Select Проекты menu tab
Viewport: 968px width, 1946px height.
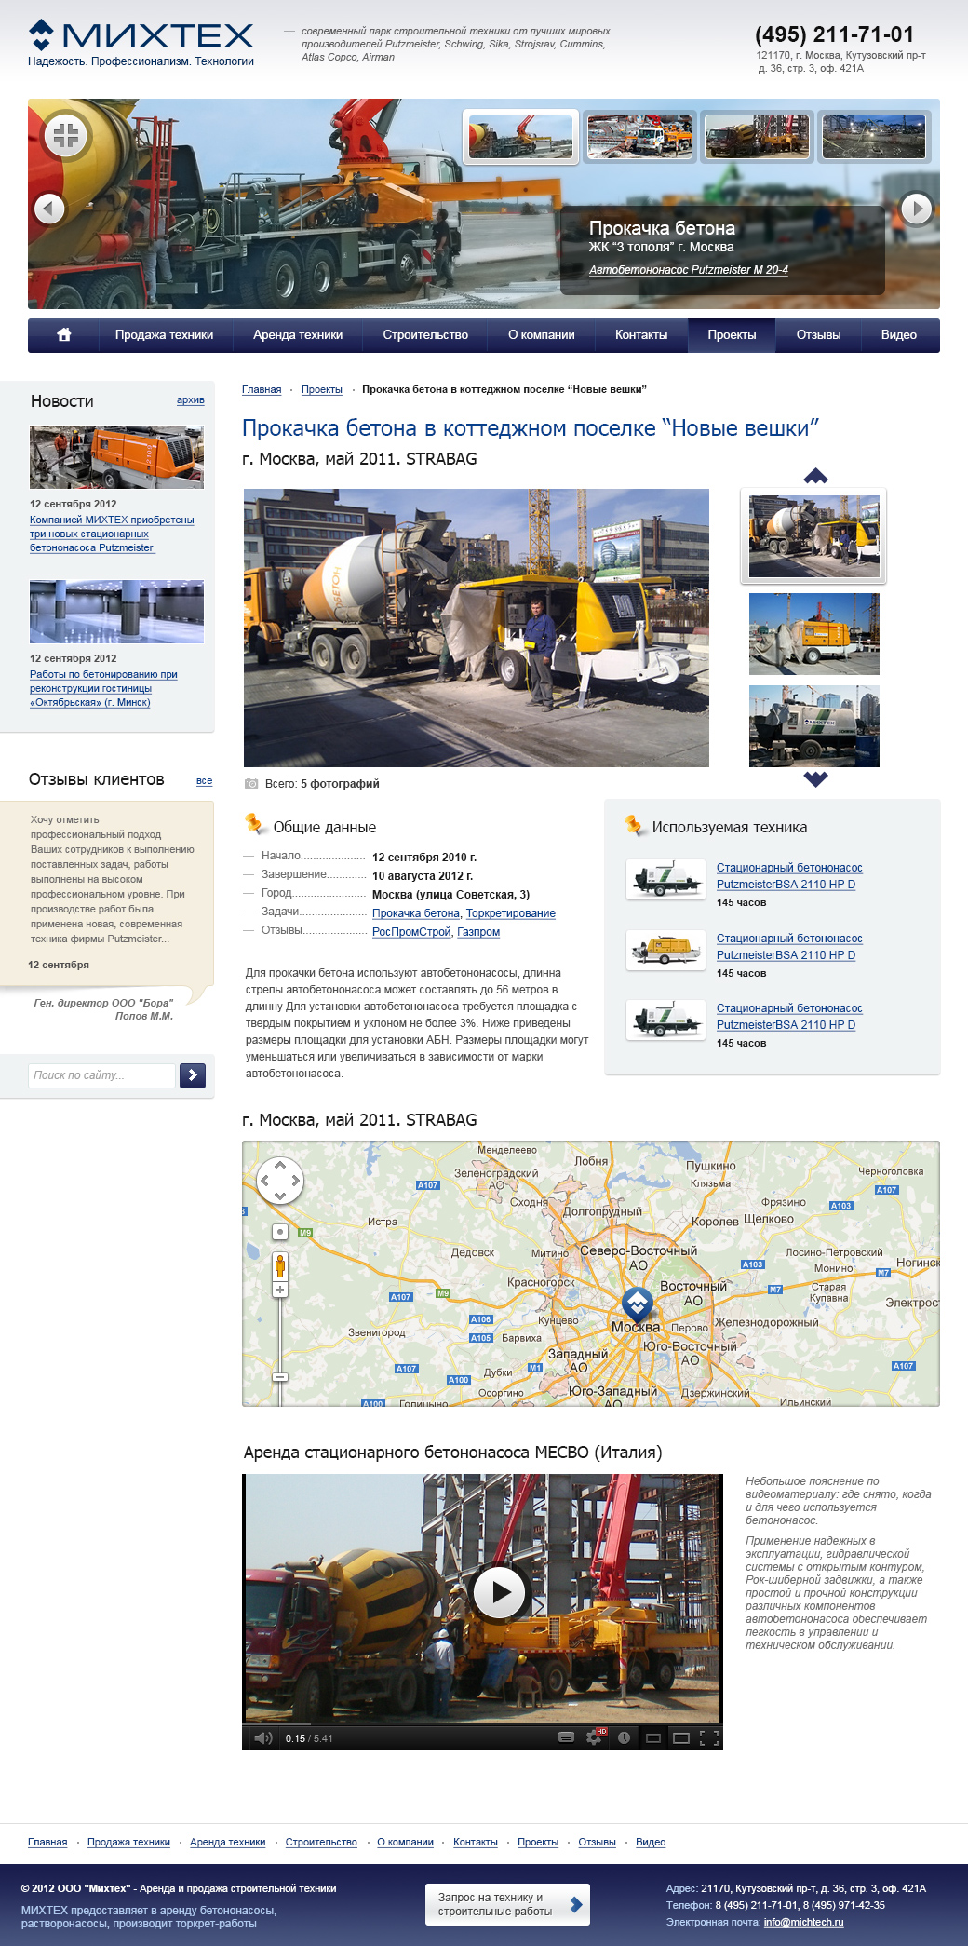point(732,335)
